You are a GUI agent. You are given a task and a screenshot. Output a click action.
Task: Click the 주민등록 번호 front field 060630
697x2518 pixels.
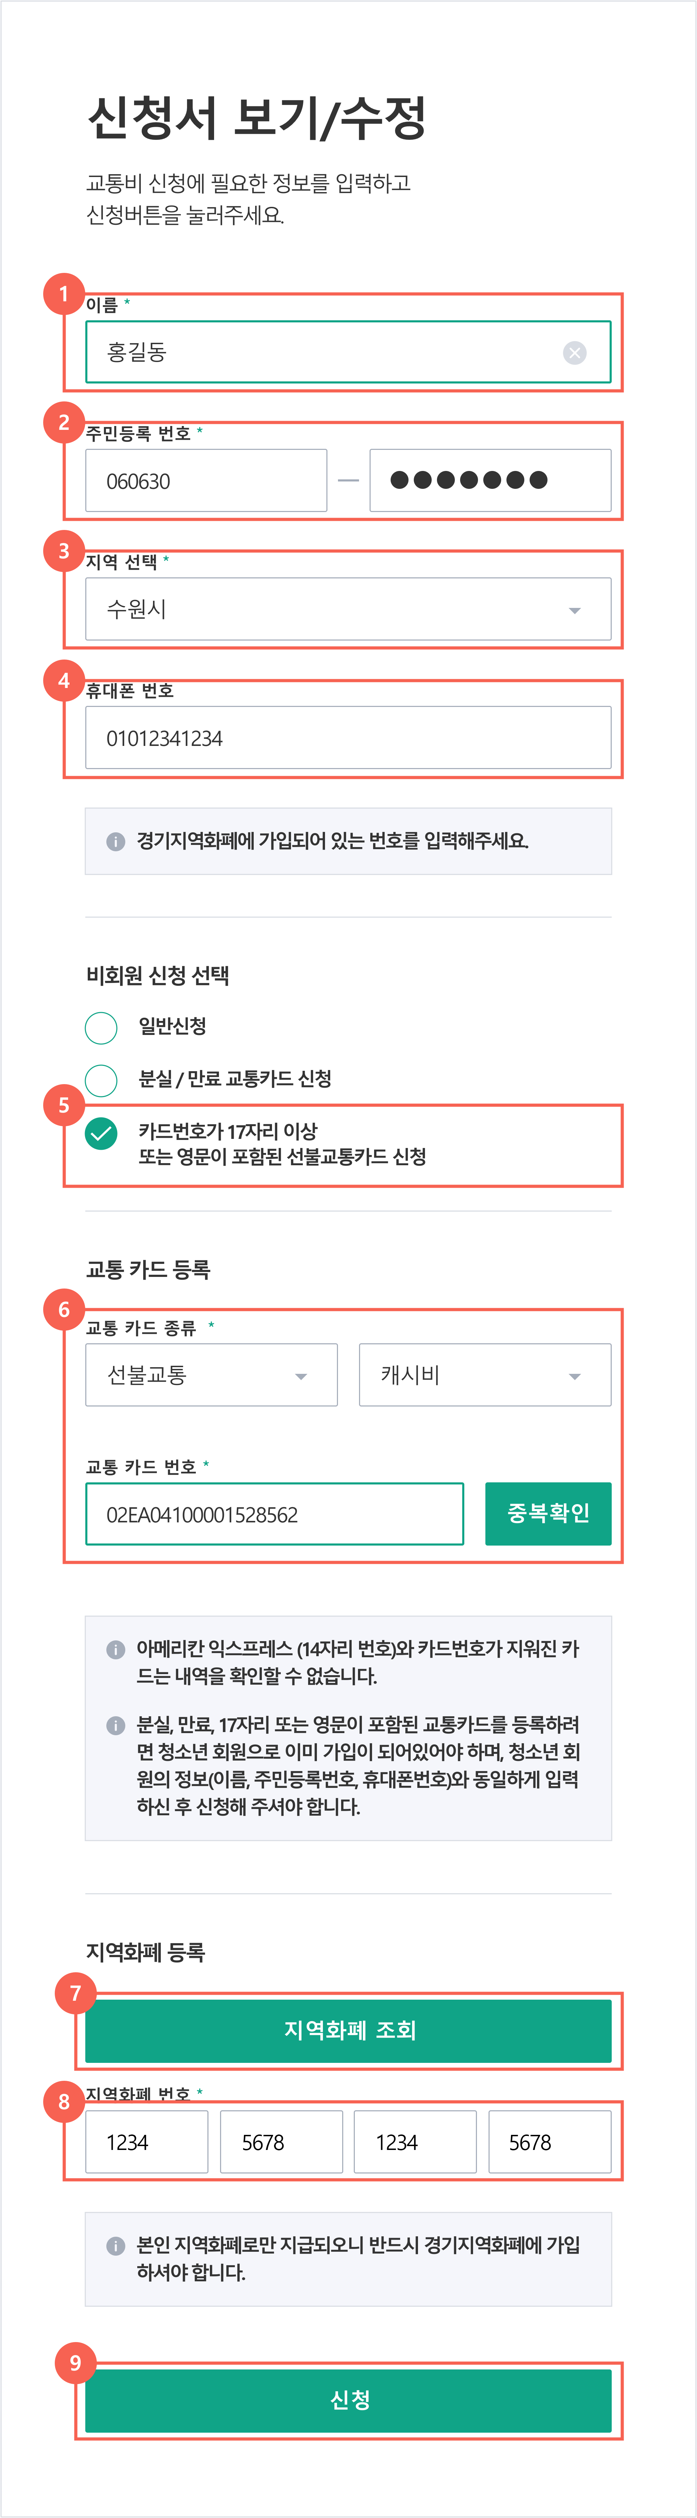(x=206, y=481)
